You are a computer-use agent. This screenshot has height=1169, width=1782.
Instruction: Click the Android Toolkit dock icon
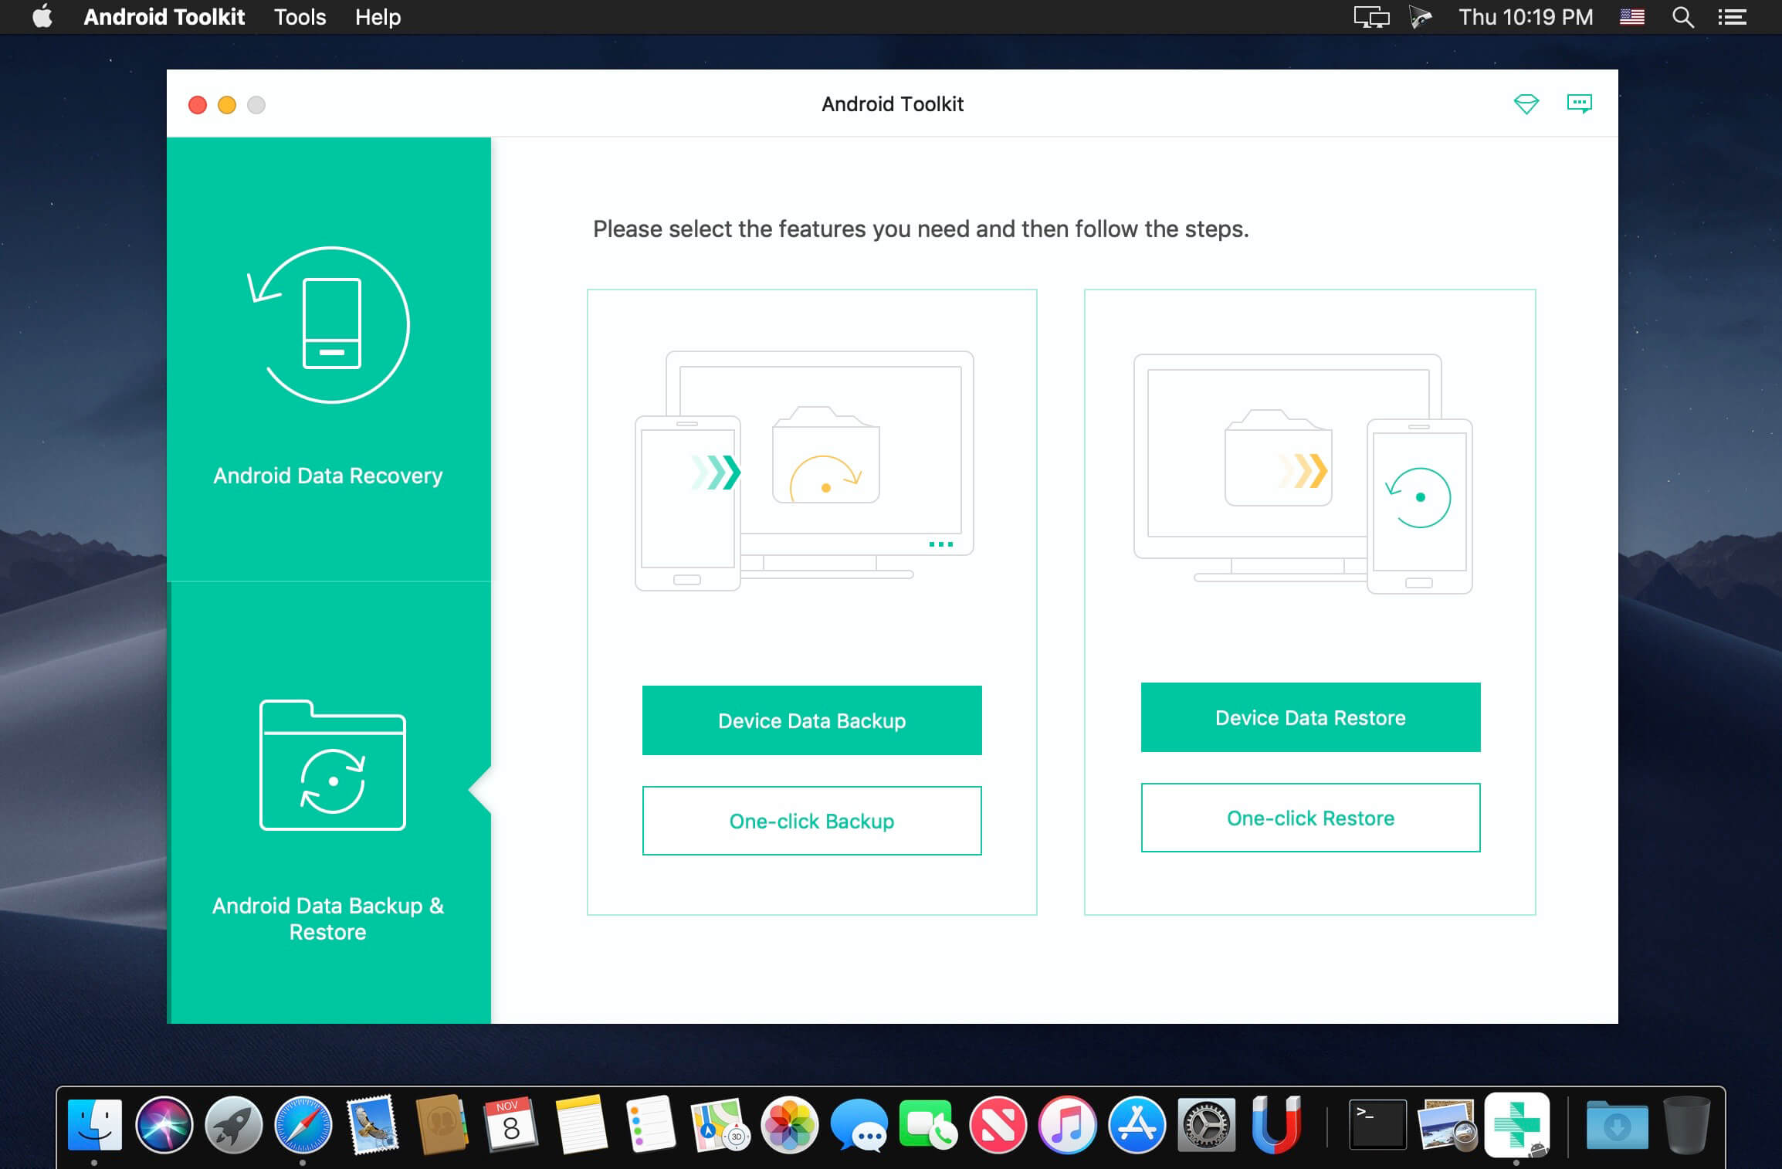(1516, 1125)
